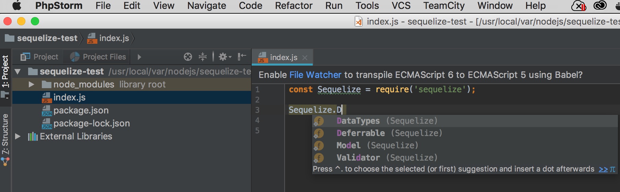Click the Sequelize constant name on line 1
This screenshot has width=620, height=192.
click(x=339, y=90)
